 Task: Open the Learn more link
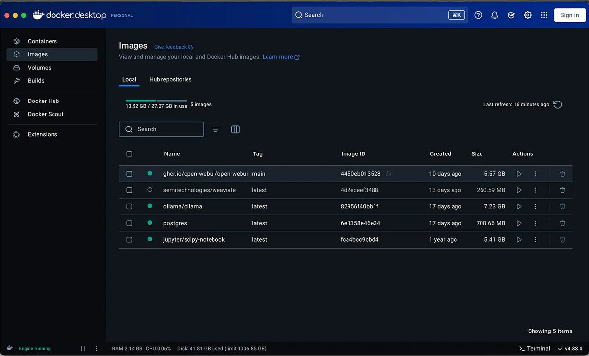pos(281,57)
